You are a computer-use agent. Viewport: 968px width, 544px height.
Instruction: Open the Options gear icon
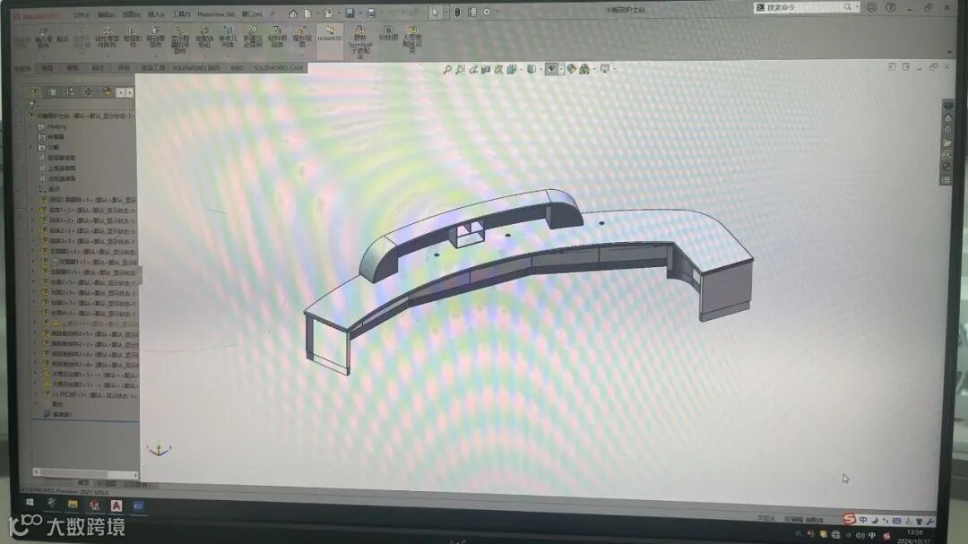point(487,12)
